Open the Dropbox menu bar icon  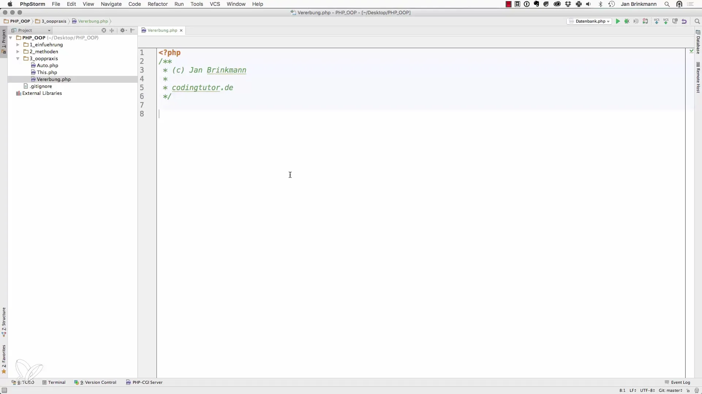pyautogui.click(x=568, y=4)
